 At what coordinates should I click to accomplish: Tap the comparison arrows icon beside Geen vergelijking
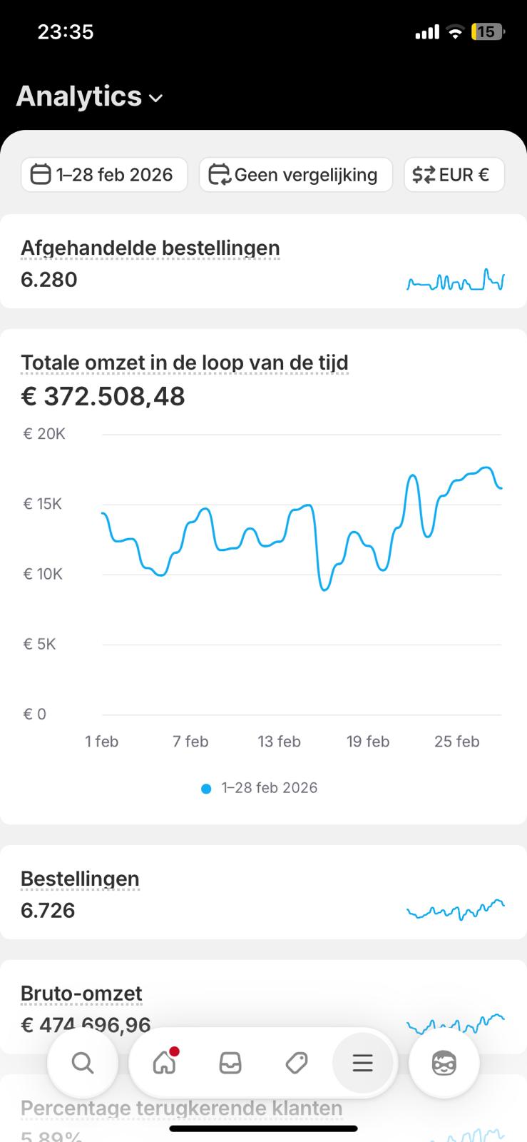[220, 174]
